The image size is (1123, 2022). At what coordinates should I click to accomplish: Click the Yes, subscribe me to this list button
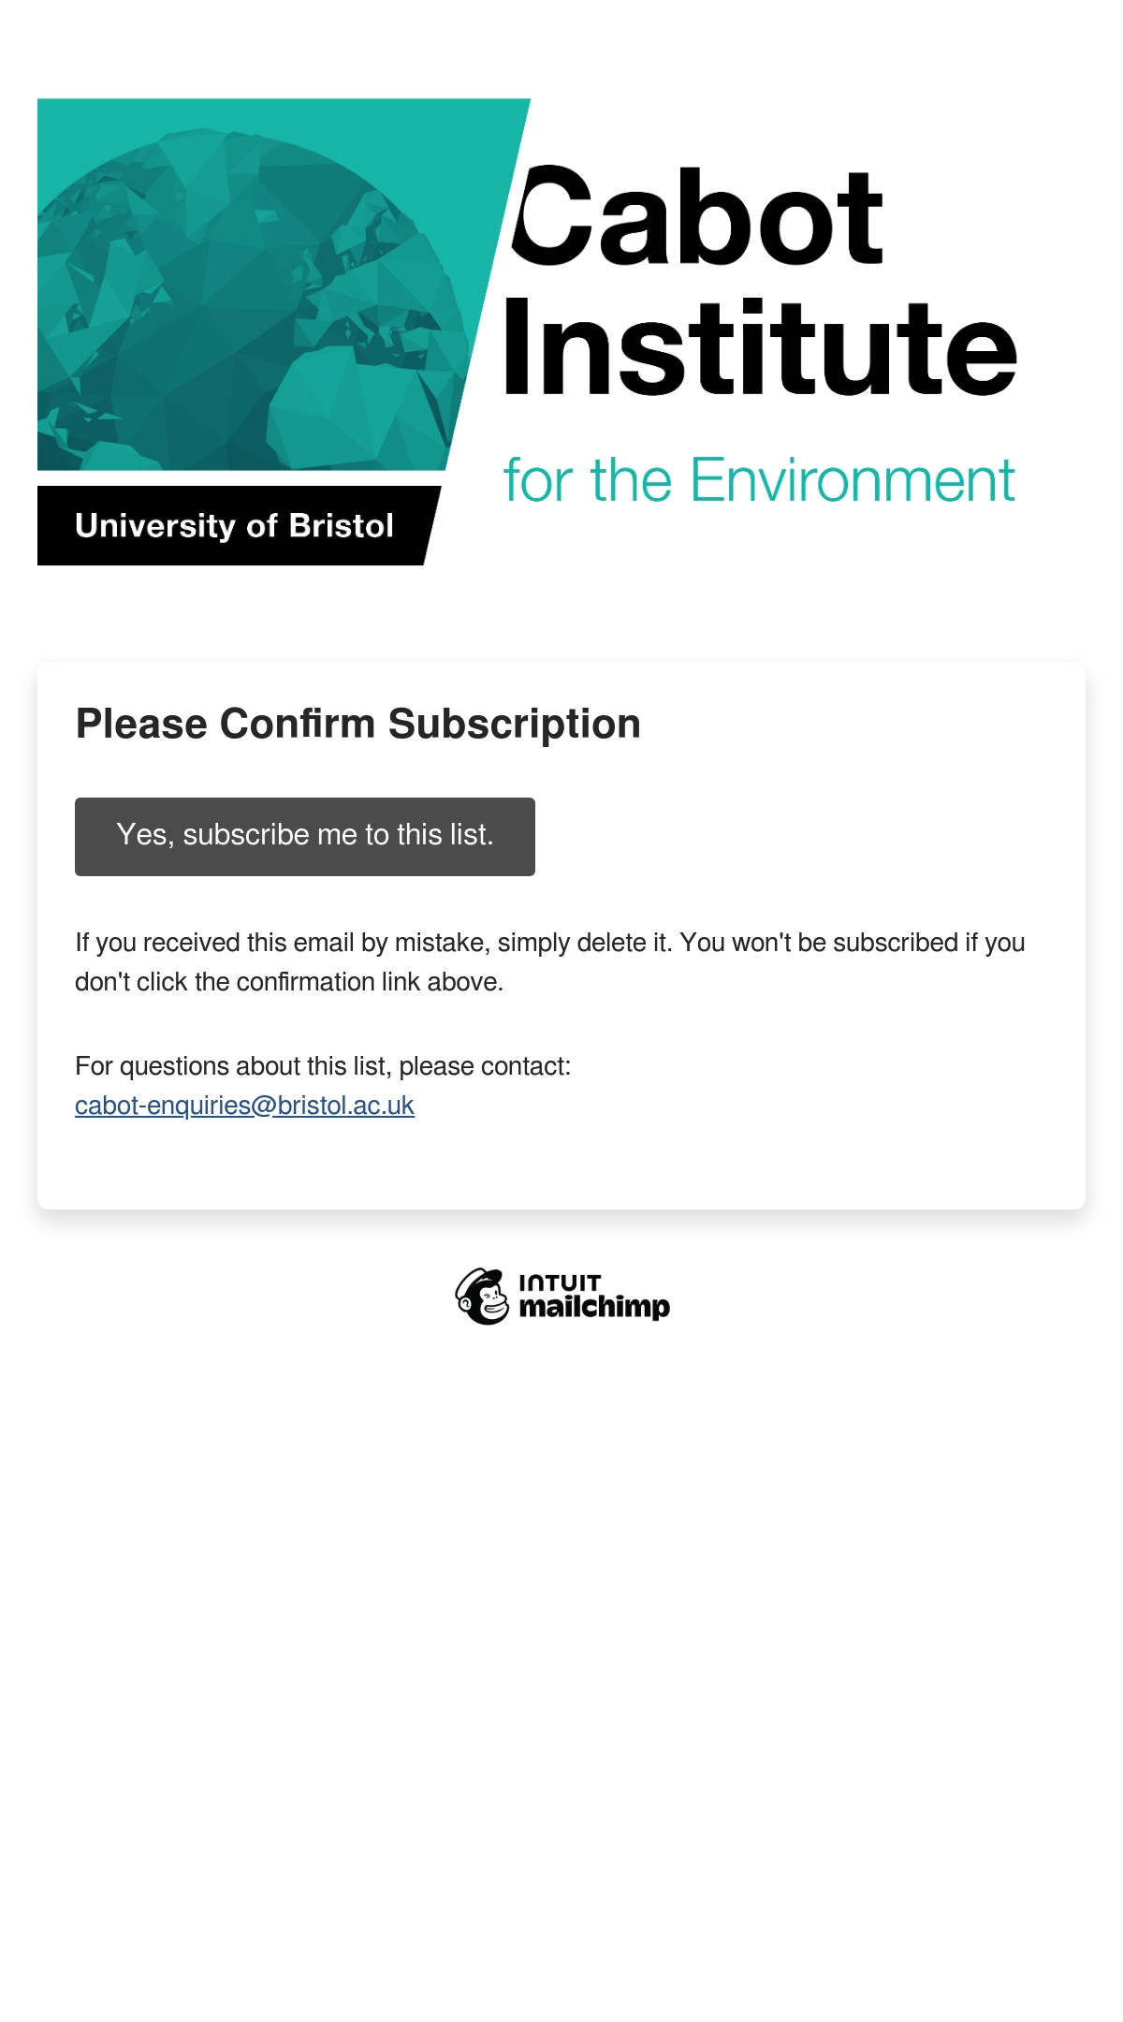click(x=305, y=836)
